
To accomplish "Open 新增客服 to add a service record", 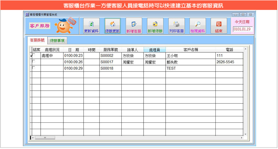I will (x=134, y=26).
